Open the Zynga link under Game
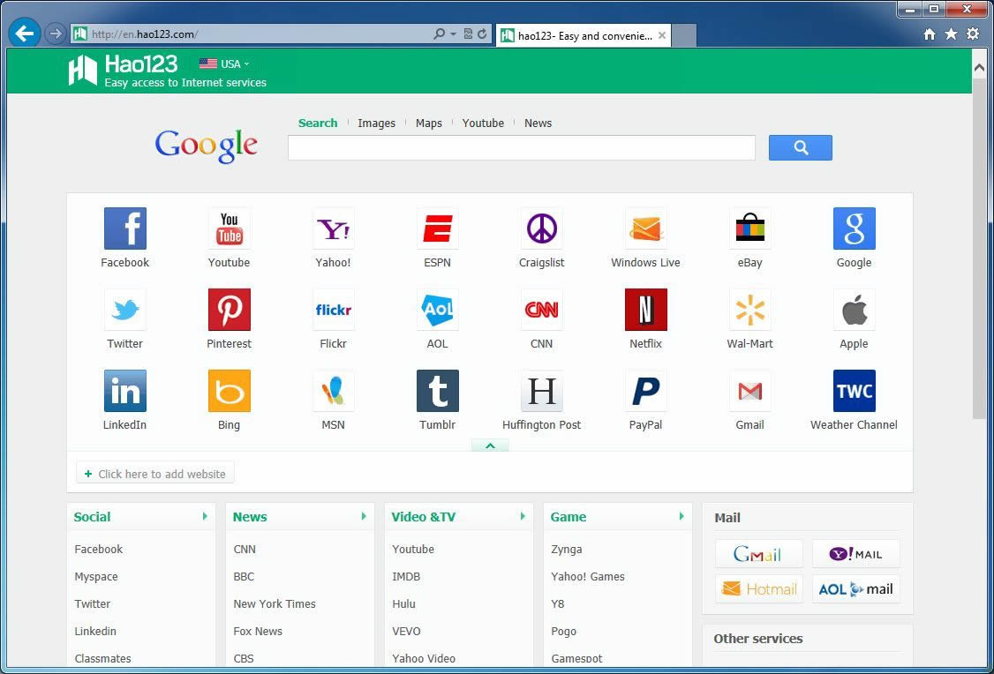The width and height of the screenshot is (994, 674). [566, 550]
